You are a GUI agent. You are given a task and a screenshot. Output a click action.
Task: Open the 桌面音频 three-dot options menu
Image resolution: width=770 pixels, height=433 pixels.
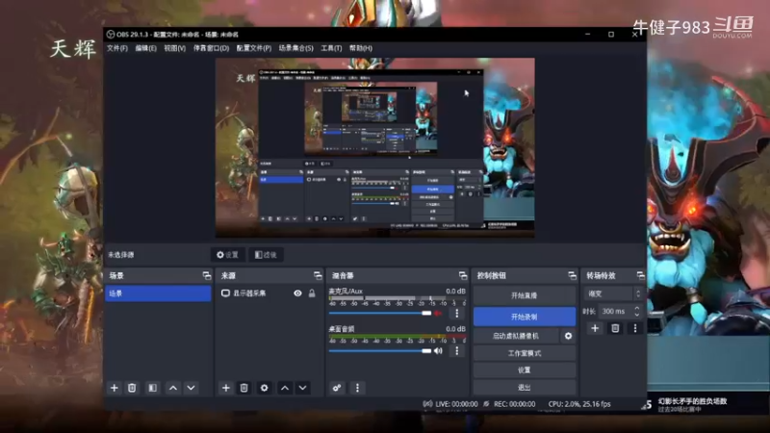click(456, 350)
